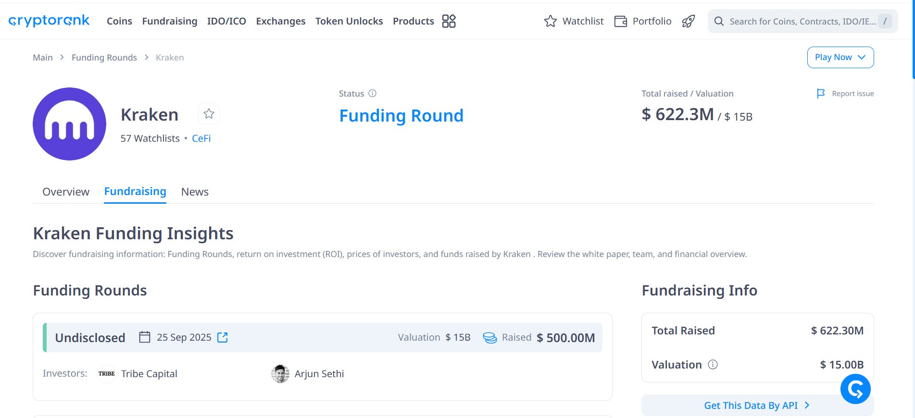Add Kraken to watchlist with star toggle

tap(209, 114)
